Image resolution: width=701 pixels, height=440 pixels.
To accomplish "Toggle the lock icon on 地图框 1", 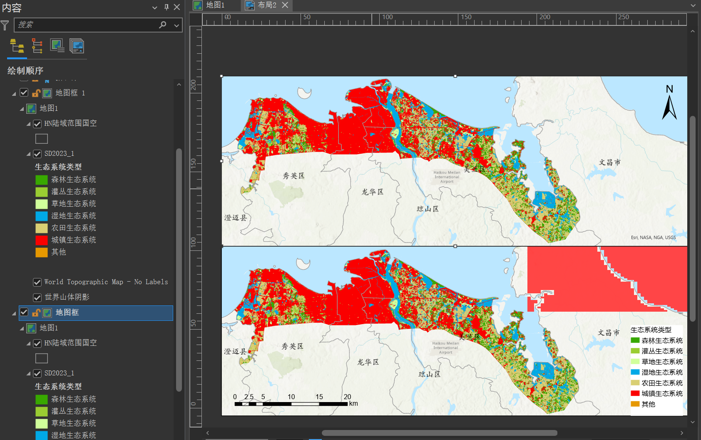I will pyautogui.click(x=36, y=93).
